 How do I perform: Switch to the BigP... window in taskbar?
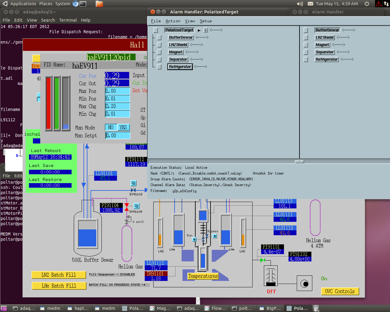coord(271,308)
